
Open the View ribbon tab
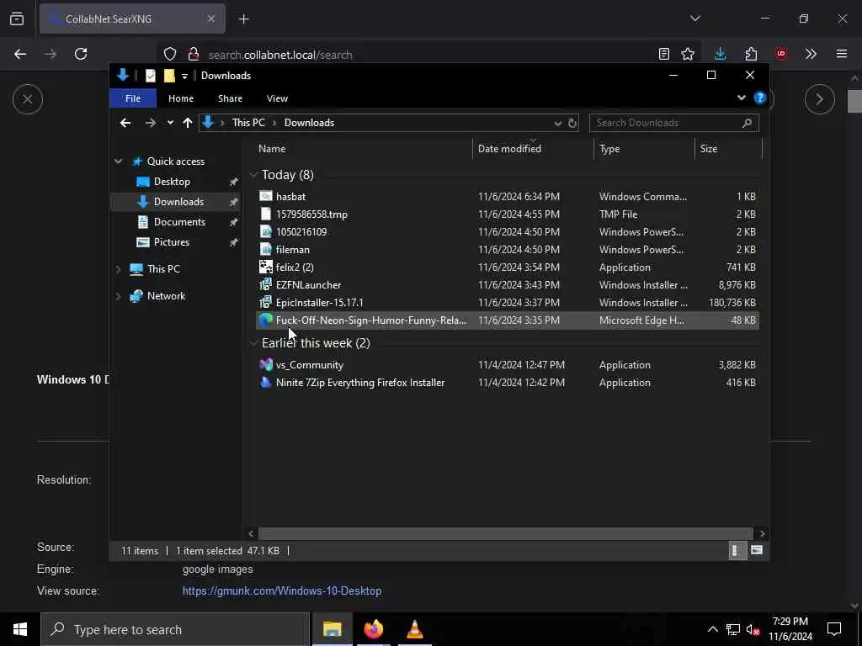(x=277, y=98)
